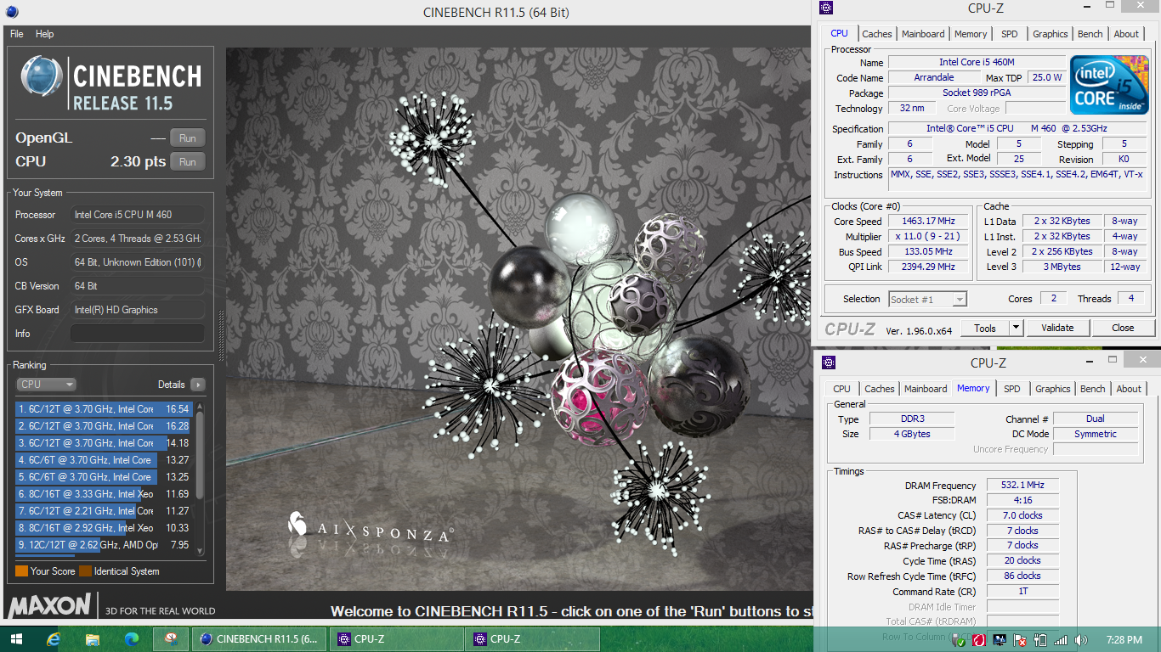Open the clock-and-disc app icon in taskbar
This screenshot has height=652, width=1161.
171,638
